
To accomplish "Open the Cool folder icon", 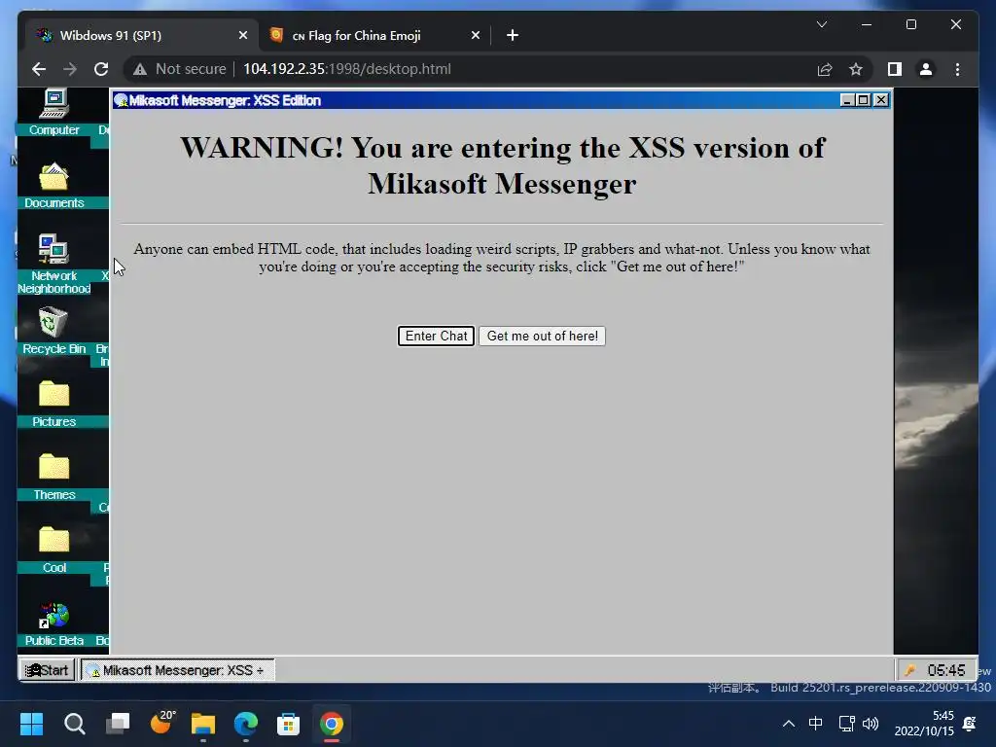I will point(54,550).
